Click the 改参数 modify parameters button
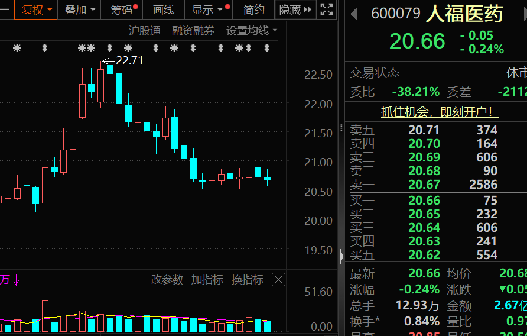This screenshot has height=336, width=527. click(167, 280)
